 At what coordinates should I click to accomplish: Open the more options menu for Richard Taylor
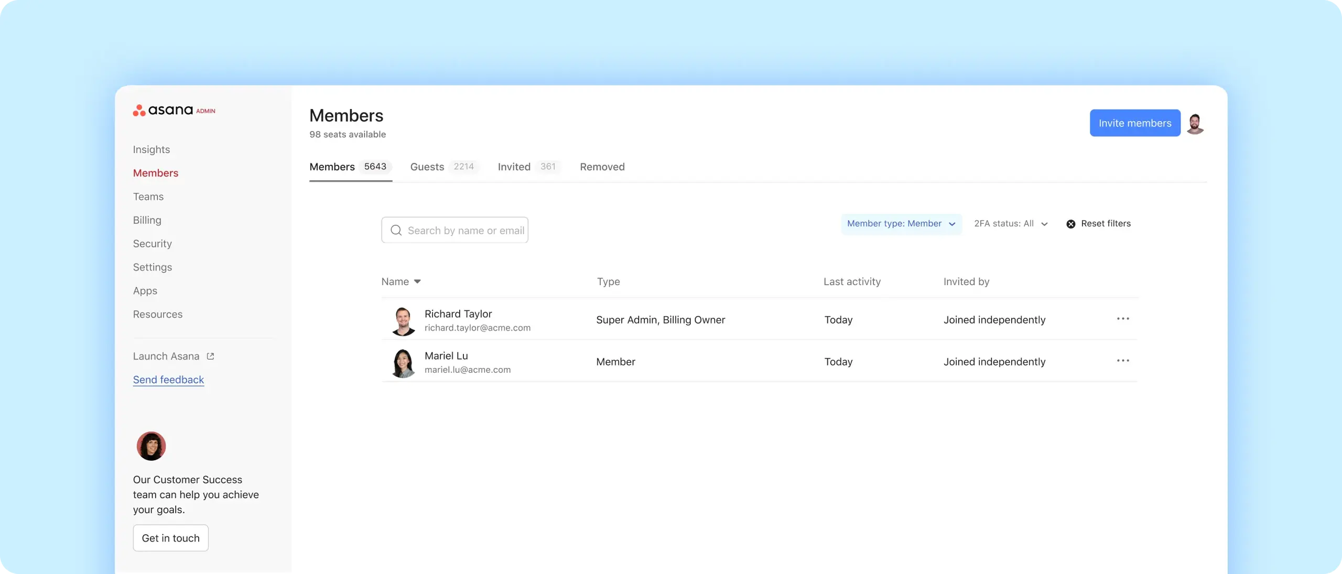(x=1123, y=319)
